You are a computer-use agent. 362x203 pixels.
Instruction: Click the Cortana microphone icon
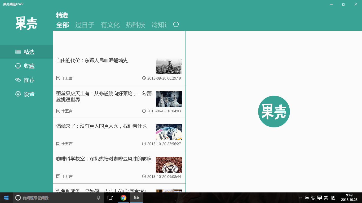click(99, 198)
